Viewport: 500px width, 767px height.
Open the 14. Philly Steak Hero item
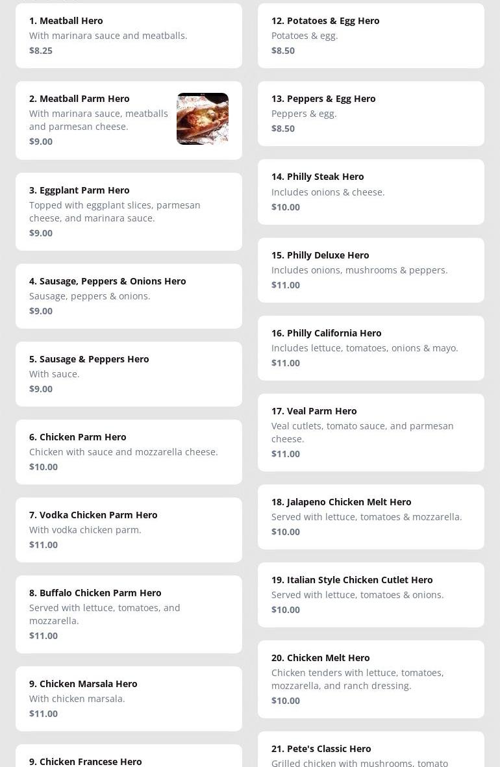pyautogui.click(x=371, y=192)
